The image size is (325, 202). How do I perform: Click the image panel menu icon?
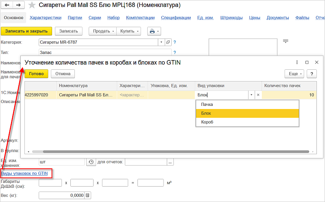coord(286,41)
